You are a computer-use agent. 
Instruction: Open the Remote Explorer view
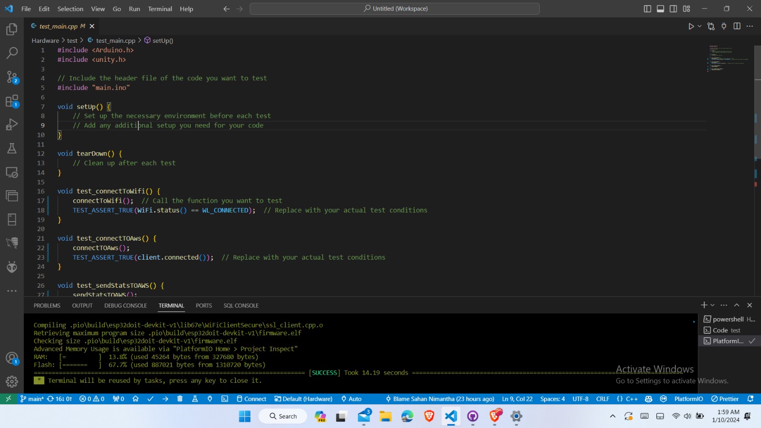[x=12, y=172]
